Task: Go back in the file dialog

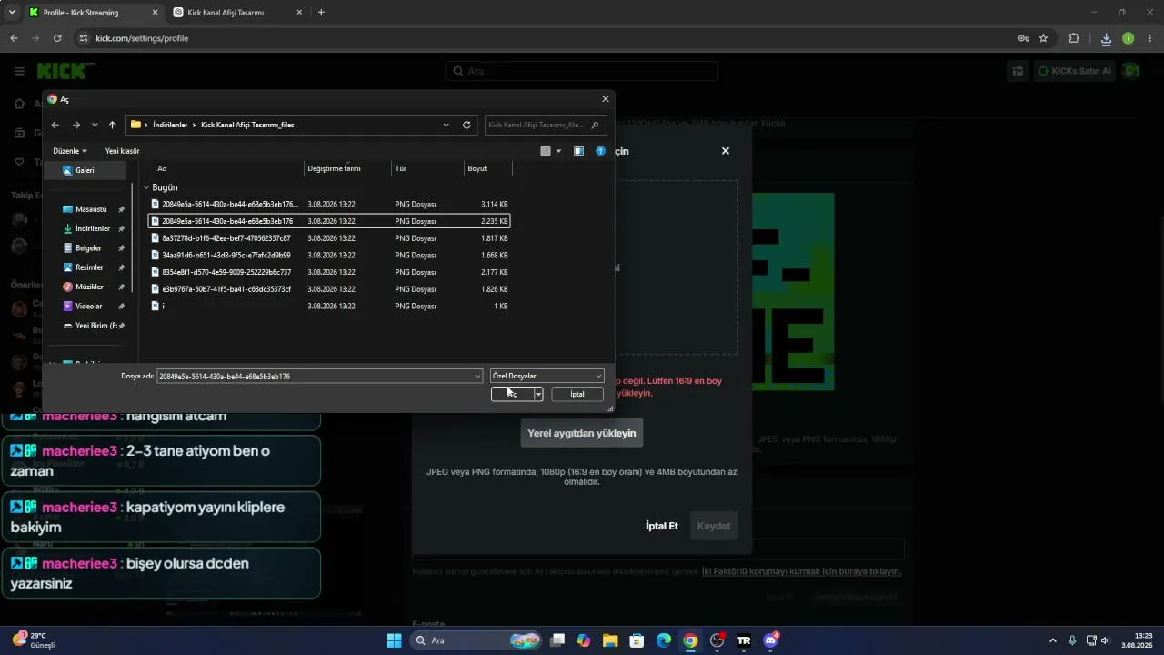Action: coord(55,125)
